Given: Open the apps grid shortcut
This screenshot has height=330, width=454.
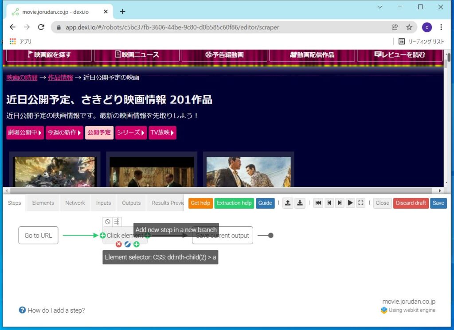Looking at the screenshot, I should coord(12,41).
